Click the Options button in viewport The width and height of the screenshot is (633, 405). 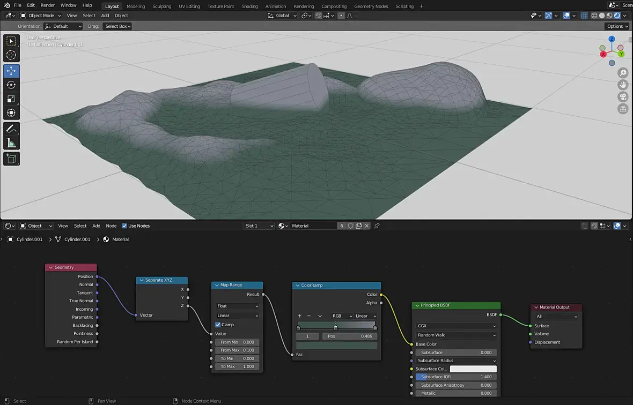(x=617, y=26)
